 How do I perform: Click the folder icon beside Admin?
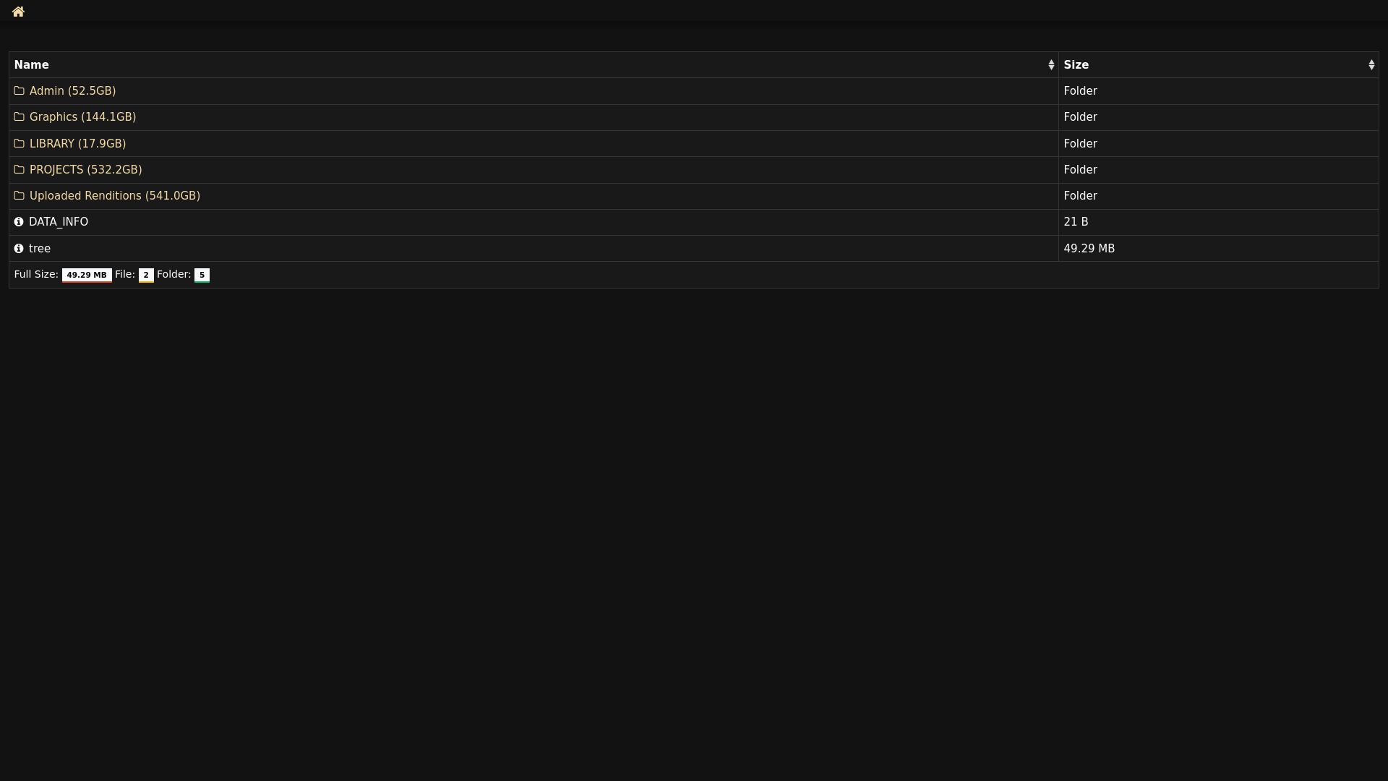20,91
